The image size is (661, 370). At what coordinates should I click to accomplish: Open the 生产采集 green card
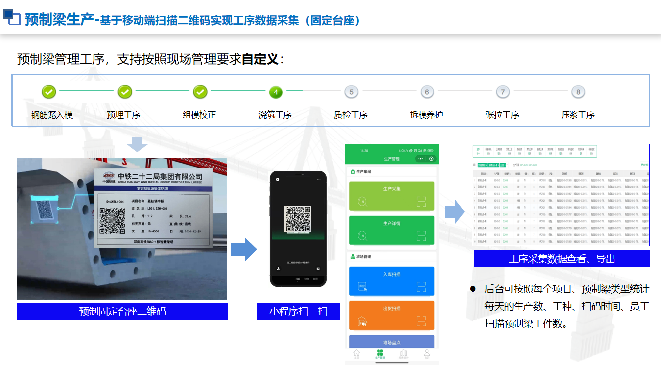(x=392, y=196)
